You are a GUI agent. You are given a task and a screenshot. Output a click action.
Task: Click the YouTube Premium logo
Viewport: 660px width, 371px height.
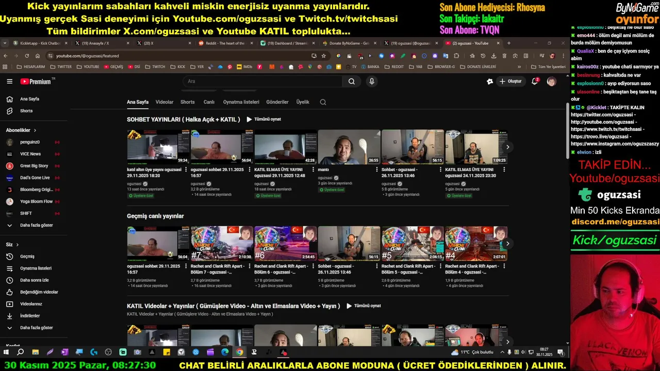36,81
